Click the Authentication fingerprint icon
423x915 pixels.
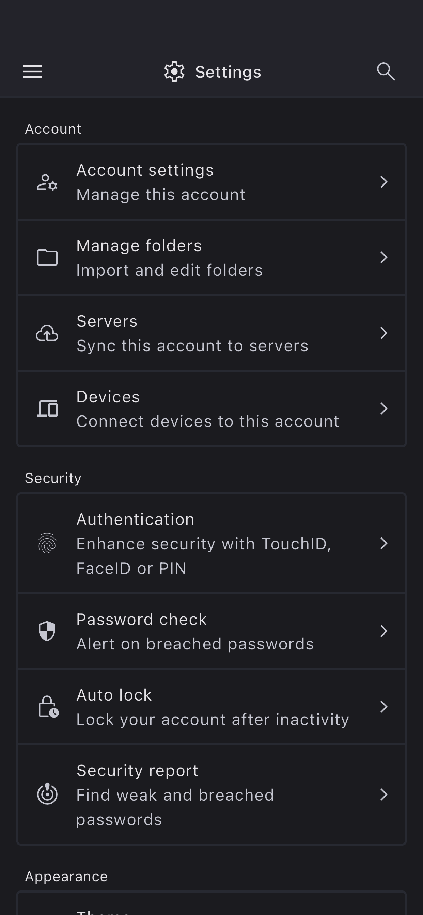point(47,544)
